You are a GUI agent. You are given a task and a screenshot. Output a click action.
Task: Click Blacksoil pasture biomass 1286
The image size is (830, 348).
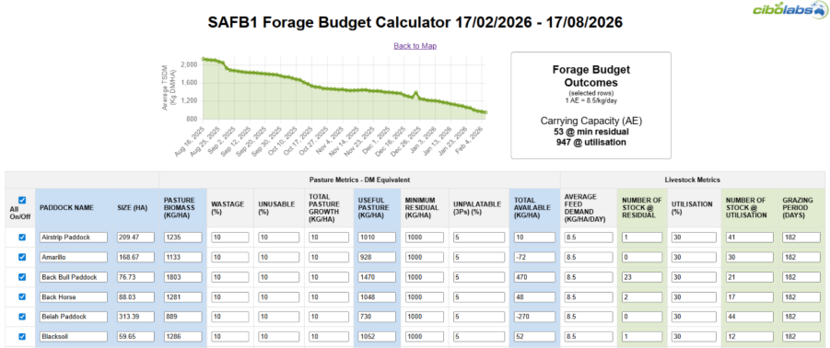[x=182, y=336]
